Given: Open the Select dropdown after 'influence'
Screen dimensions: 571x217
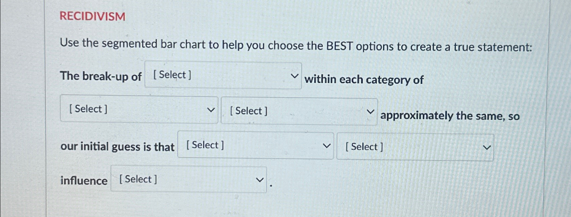Looking at the screenshot, I should click(188, 180).
